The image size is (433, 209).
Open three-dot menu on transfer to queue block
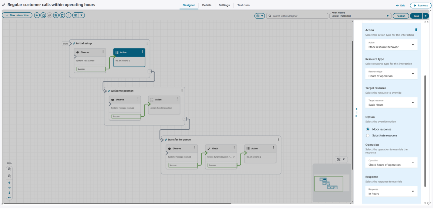click(x=278, y=140)
